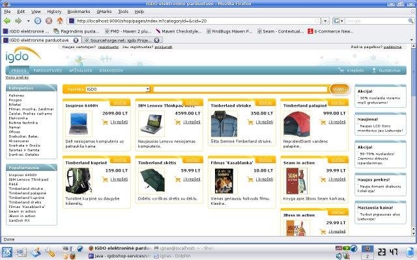The width and height of the screenshot is (417, 260).
Task: Select the APŽVALGOS navigation tab
Action: click(x=81, y=71)
